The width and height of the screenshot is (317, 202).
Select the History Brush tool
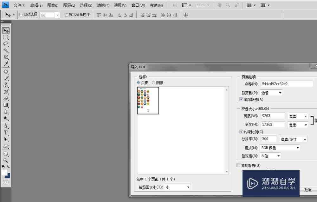click(x=6, y=92)
